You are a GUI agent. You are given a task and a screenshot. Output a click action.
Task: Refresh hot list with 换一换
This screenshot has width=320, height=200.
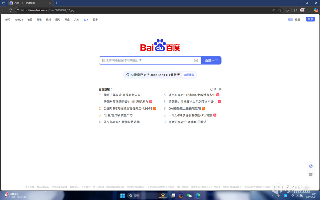(x=216, y=89)
